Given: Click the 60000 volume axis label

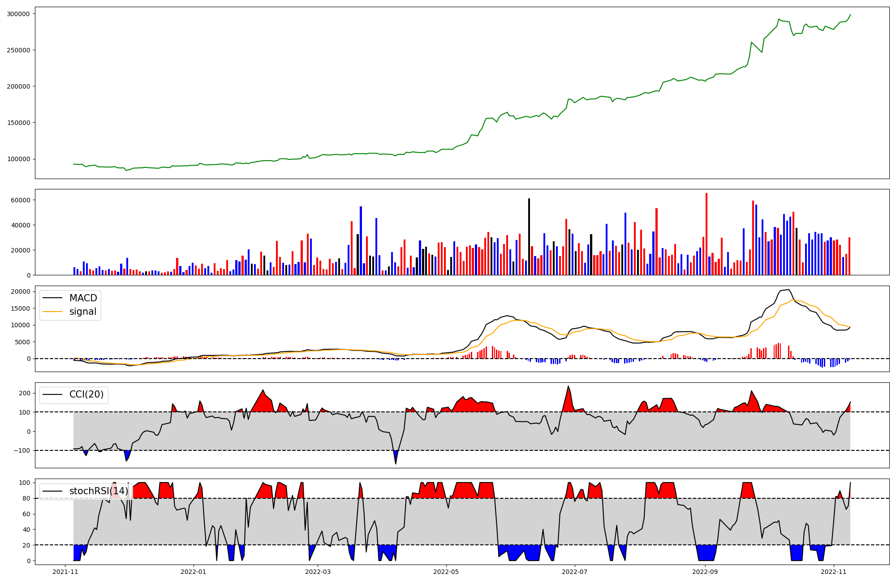Looking at the screenshot, I should tap(20, 200).
